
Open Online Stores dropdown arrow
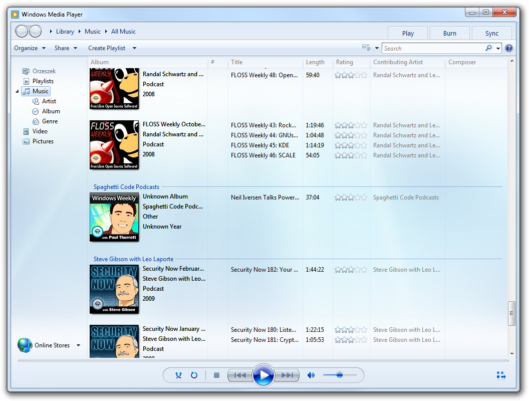(x=78, y=345)
